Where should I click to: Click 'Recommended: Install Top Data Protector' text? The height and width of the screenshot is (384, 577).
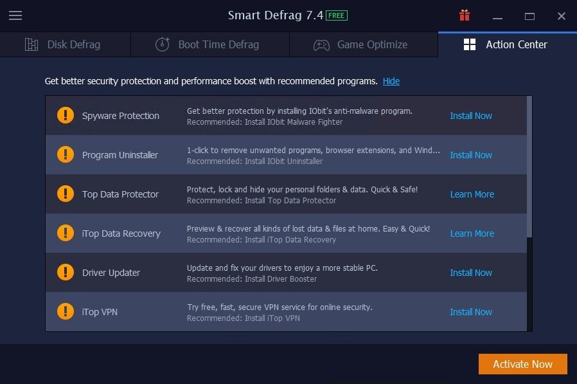(262, 201)
